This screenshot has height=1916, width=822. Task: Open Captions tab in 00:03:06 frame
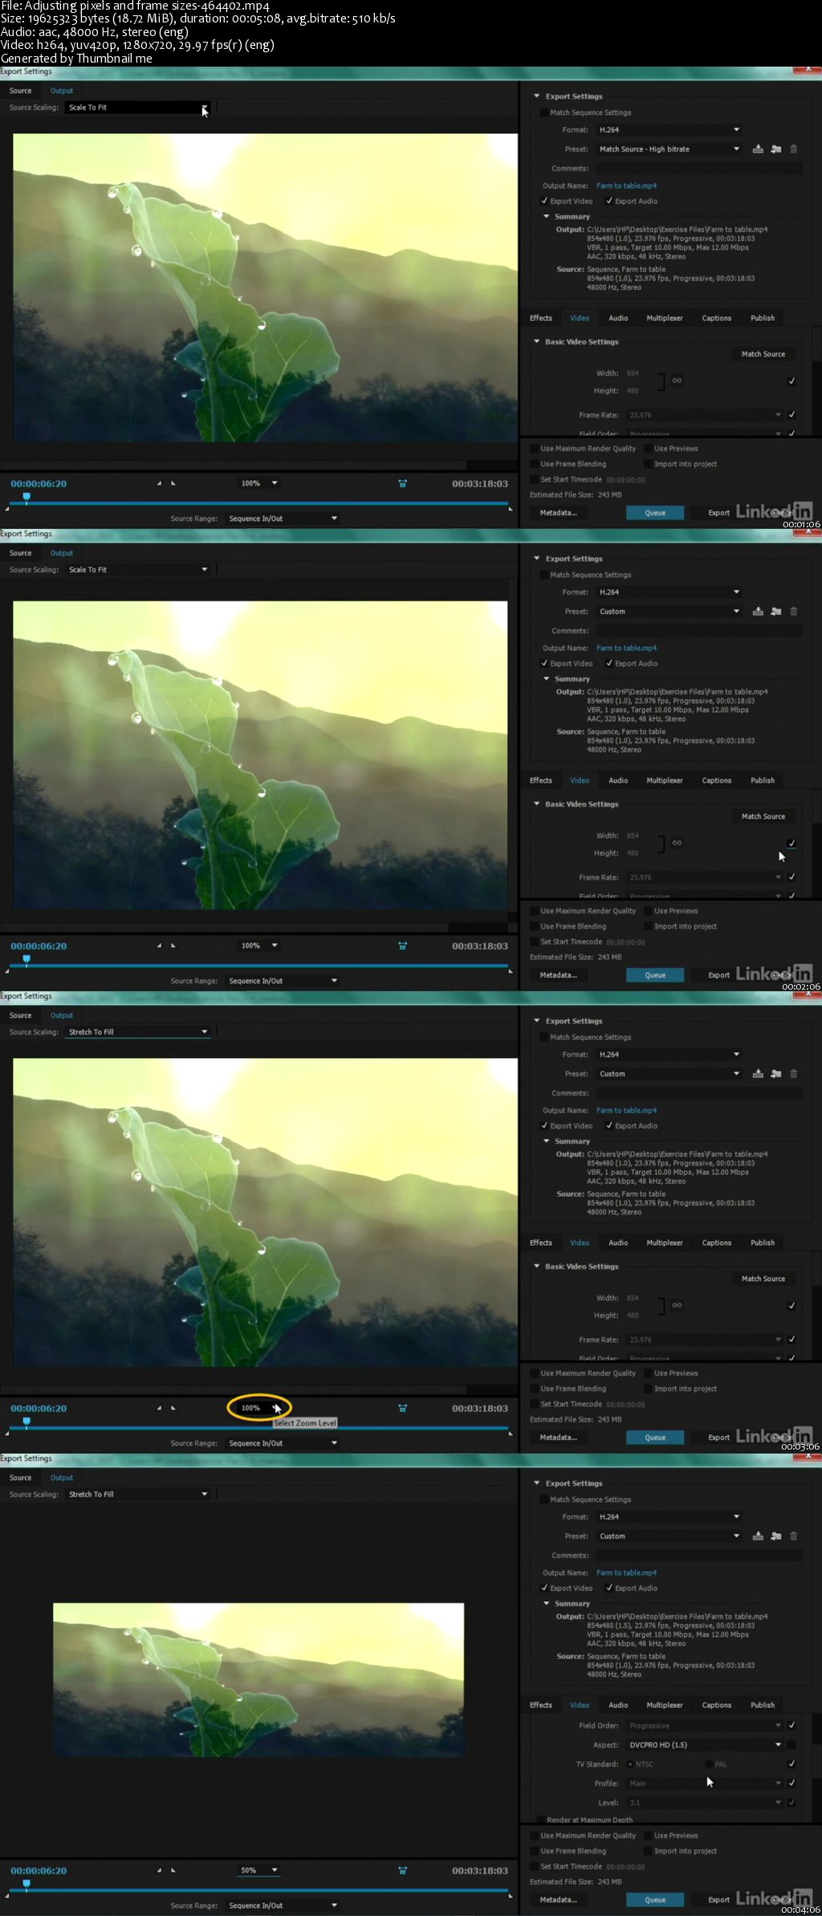pos(717,1243)
